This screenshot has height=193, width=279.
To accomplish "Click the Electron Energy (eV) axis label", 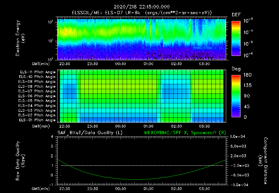I will [x=20, y=38].
